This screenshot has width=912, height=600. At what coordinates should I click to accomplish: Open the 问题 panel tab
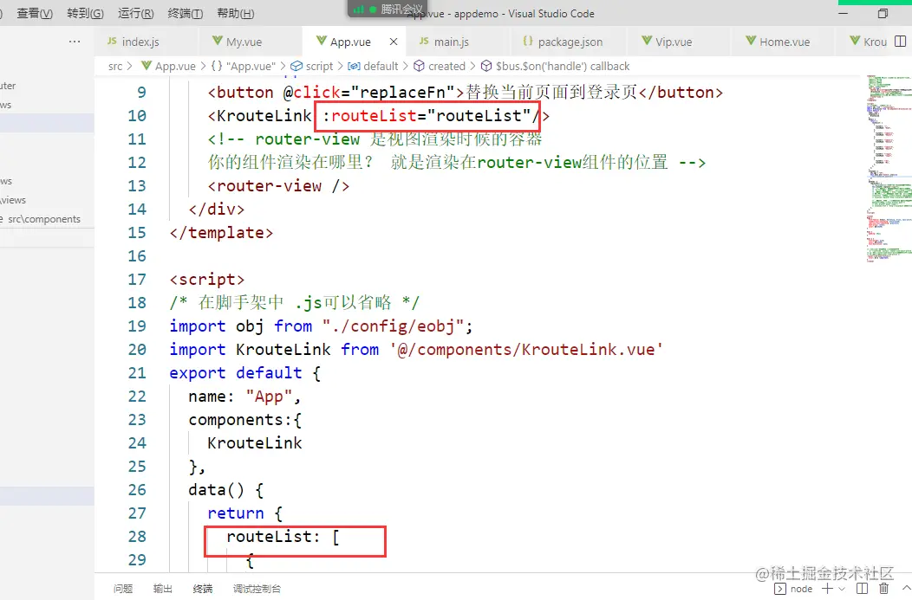click(x=123, y=589)
